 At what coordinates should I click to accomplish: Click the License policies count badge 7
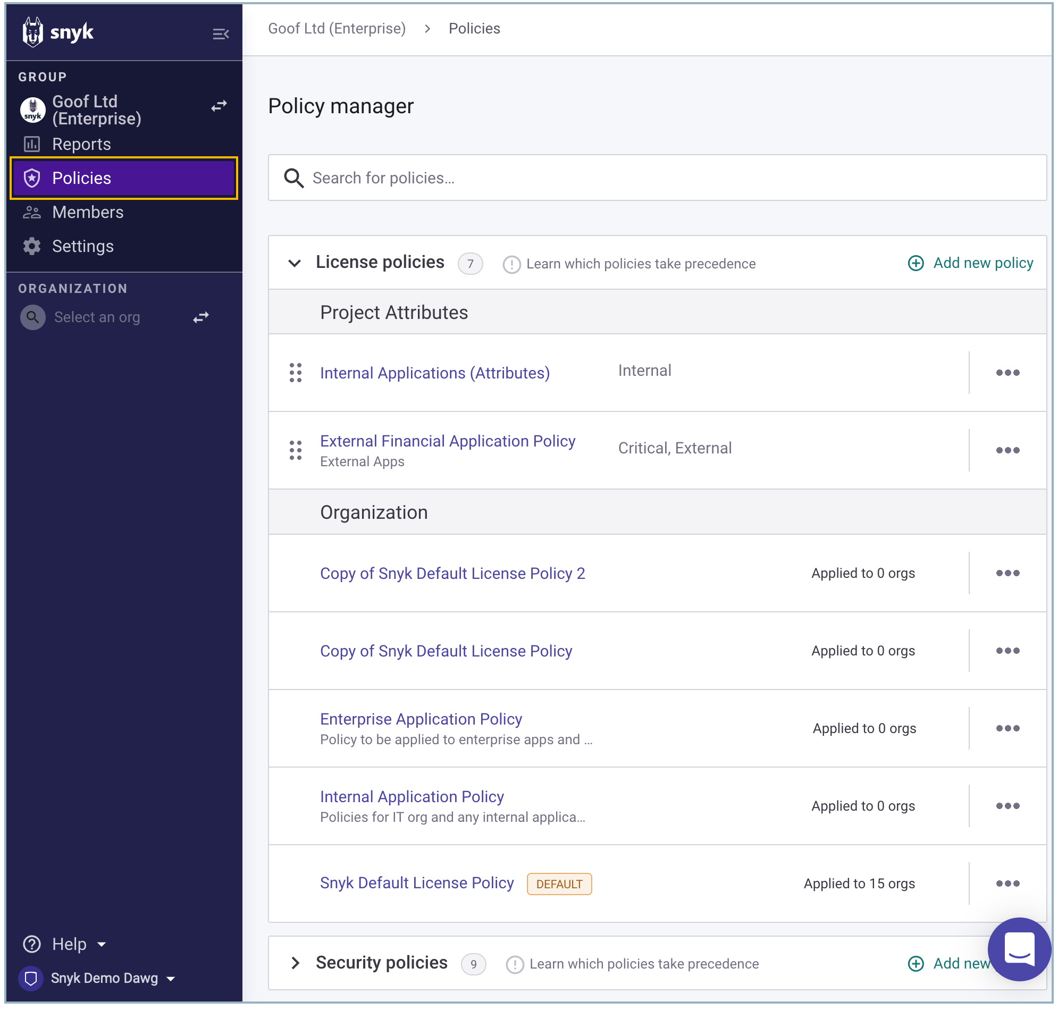click(470, 264)
